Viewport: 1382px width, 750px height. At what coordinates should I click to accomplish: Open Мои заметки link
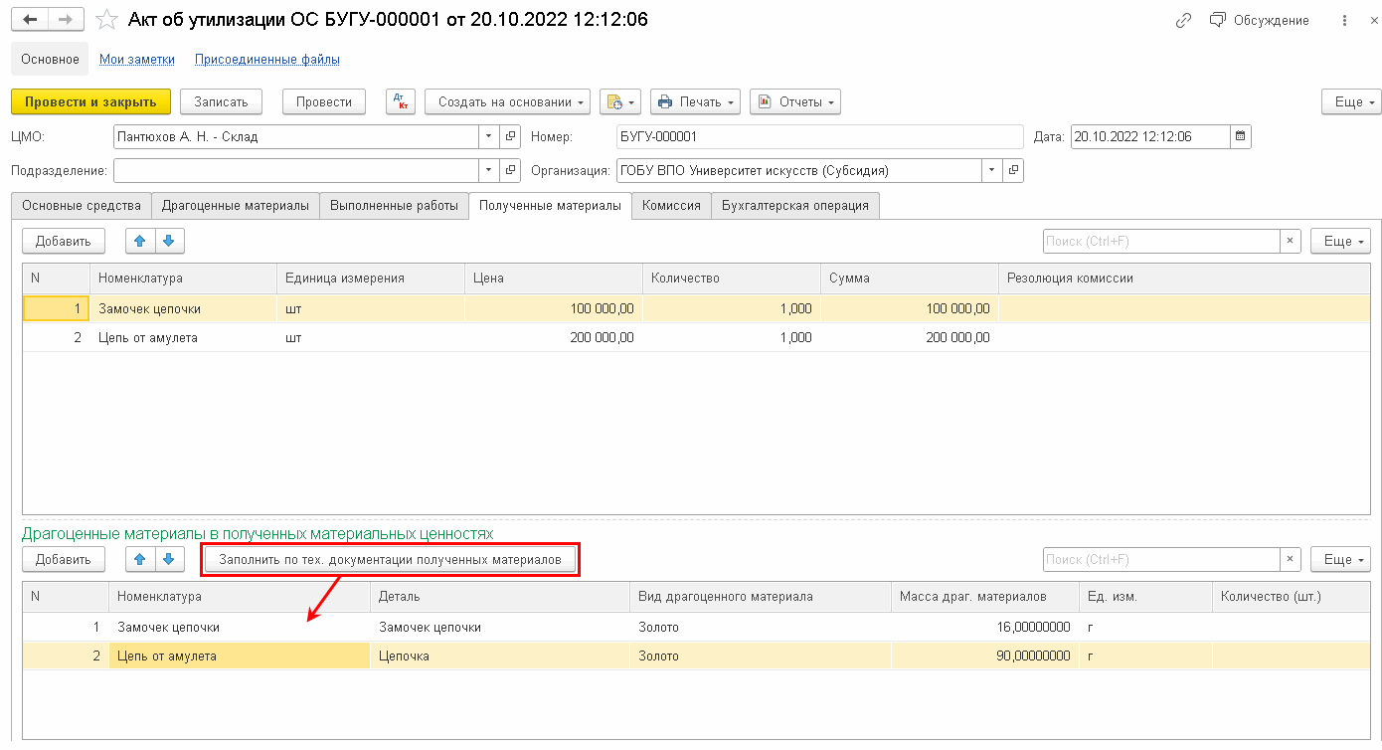[137, 60]
